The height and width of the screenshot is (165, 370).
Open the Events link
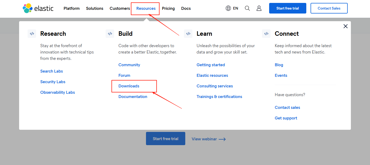click(x=281, y=75)
